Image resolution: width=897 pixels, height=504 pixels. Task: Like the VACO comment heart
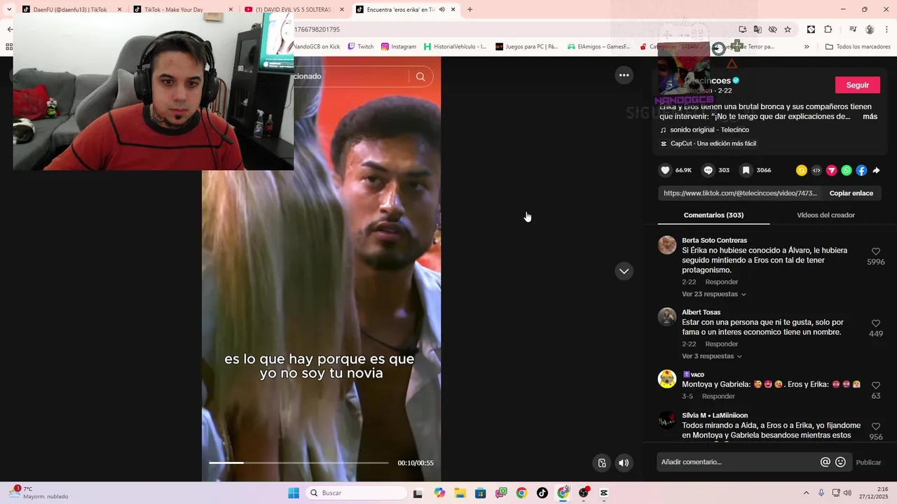pyautogui.click(x=876, y=385)
